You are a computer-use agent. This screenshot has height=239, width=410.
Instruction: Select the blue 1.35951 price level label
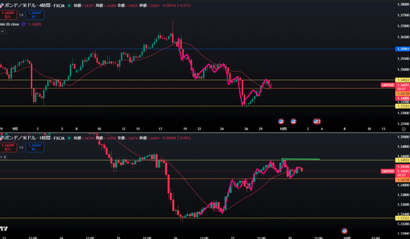click(402, 49)
